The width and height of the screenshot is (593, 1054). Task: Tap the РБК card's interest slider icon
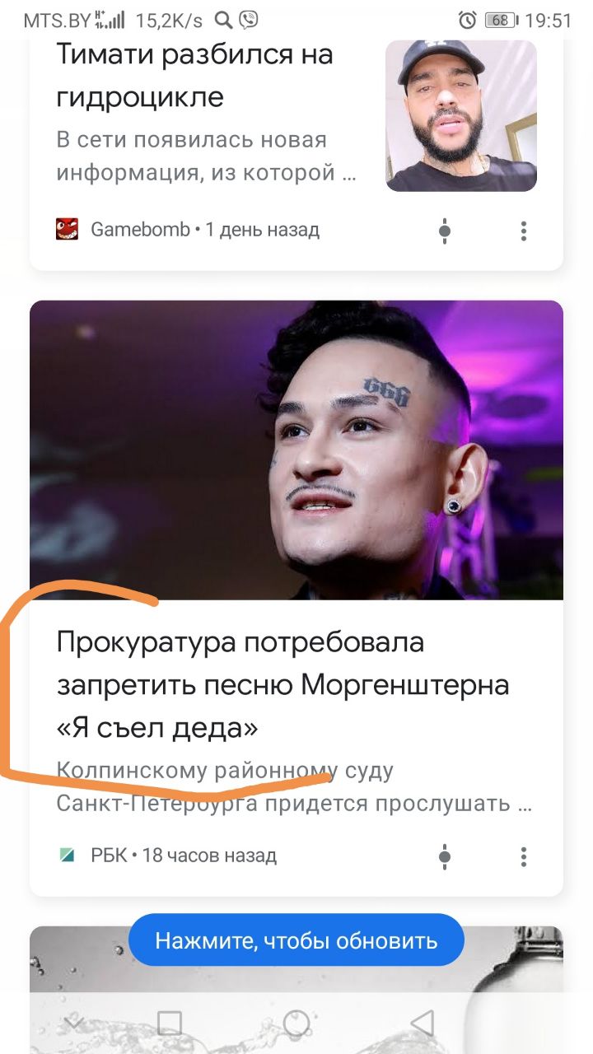pyautogui.click(x=445, y=856)
